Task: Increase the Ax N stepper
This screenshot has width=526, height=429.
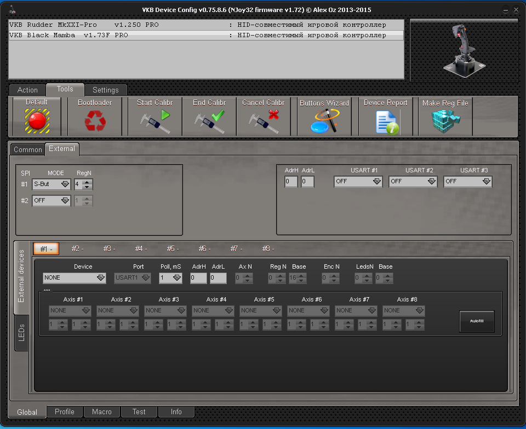Action: 248,276
